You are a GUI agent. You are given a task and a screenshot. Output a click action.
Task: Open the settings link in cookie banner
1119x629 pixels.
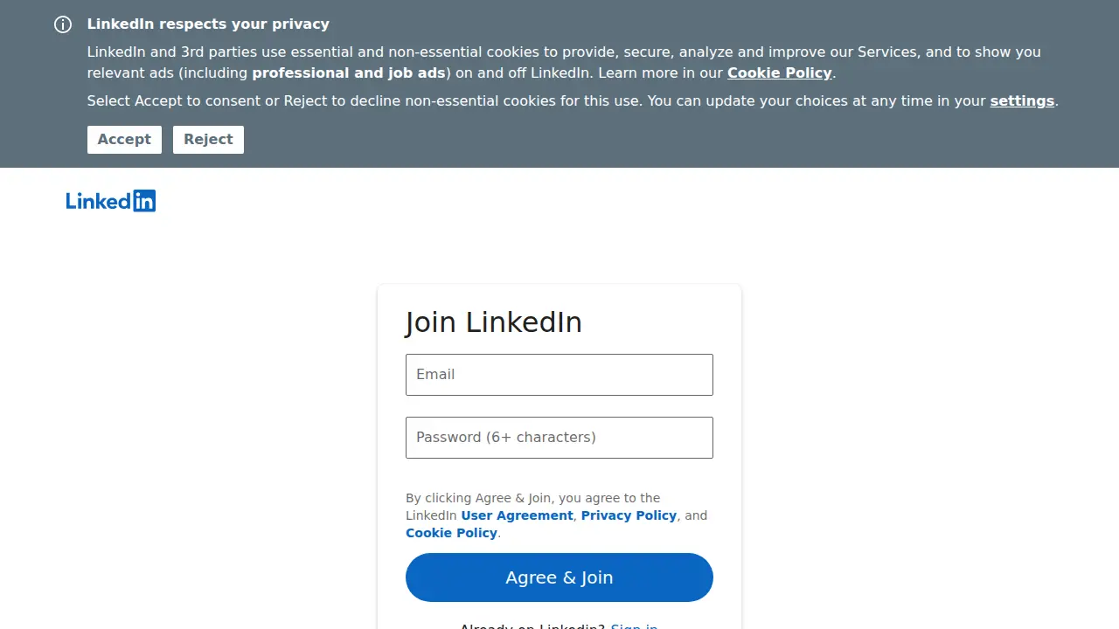click(x=1022, y=101)
